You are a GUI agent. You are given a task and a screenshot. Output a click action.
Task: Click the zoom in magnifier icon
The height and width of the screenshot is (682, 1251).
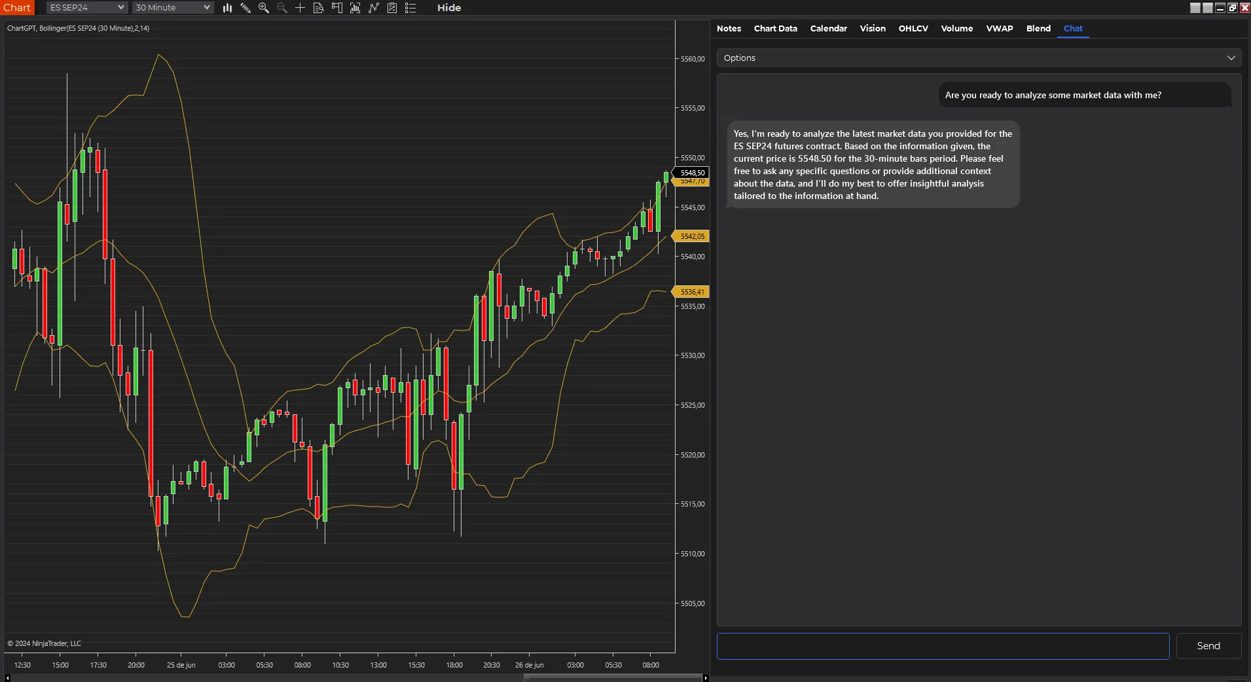point(264,8)
